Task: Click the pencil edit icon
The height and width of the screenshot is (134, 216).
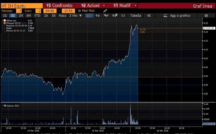Action: [x=105, y=11]
